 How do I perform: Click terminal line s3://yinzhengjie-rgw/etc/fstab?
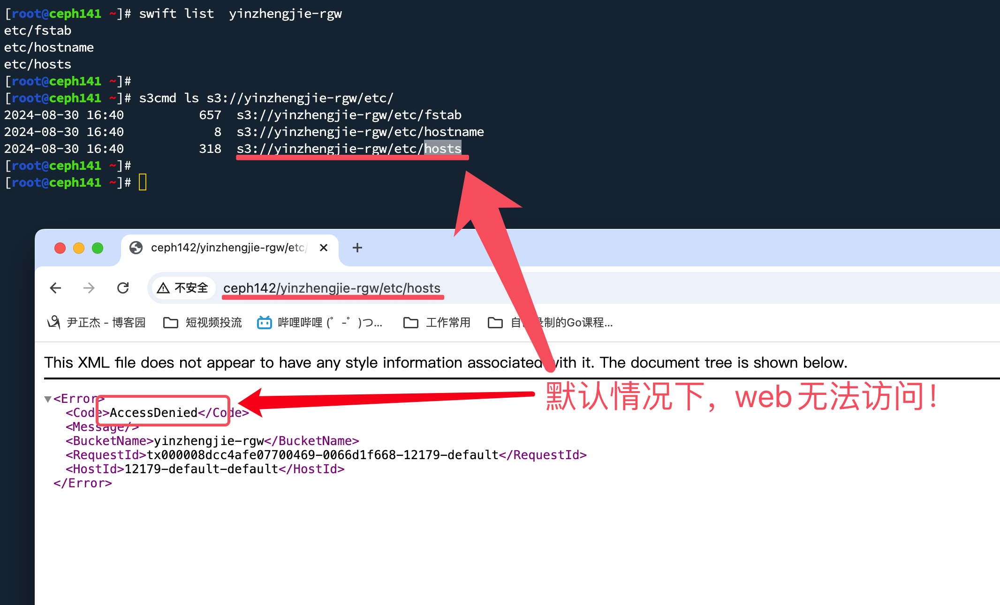(x=349, y=115)
